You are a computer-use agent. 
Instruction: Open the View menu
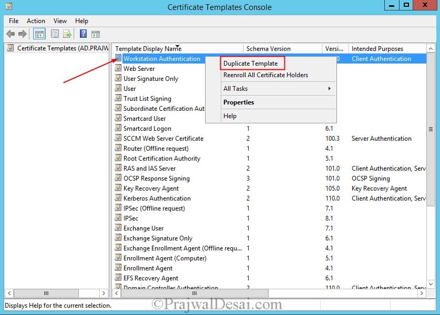pyautogui.click(x=60, y=21)
